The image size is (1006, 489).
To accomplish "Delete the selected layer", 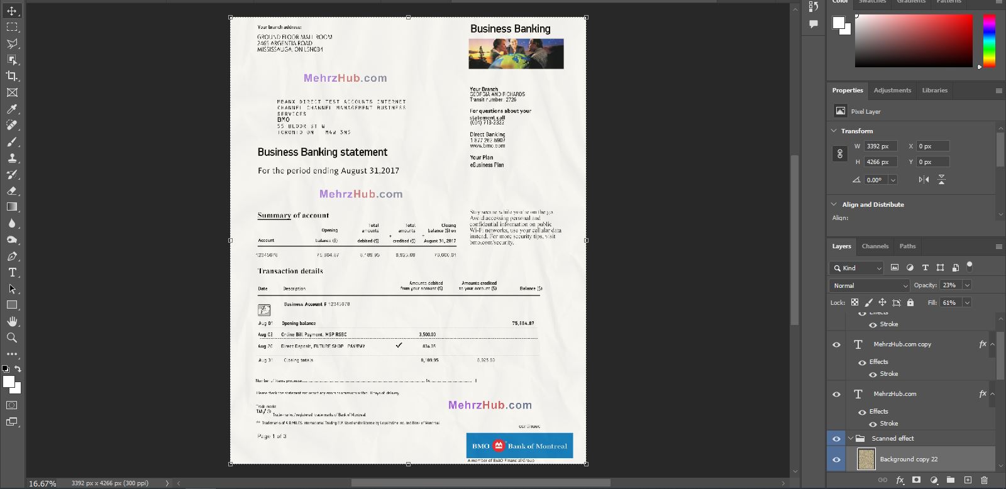I will coord(985,480).
